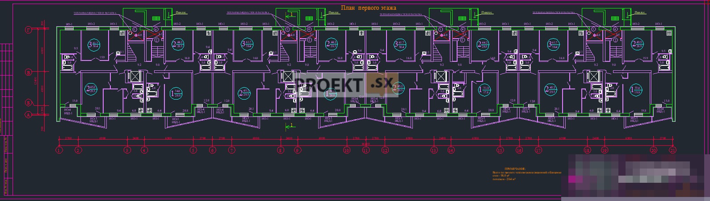
Task: Pick axis bubble 21 on the bottom row
Action: coord(673,150)
